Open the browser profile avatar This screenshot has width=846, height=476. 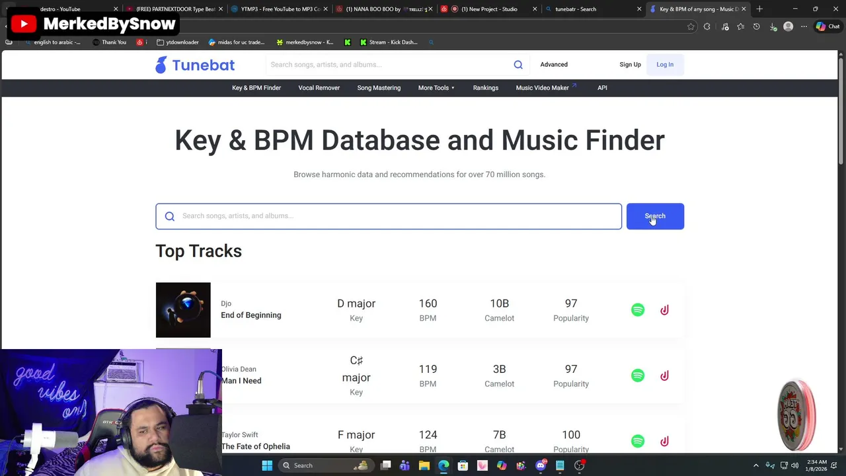[788, 26]
